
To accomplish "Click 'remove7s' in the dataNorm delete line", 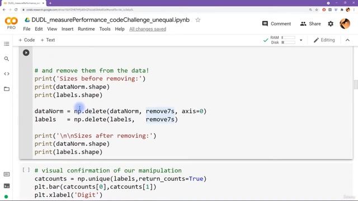I will click(x=160, y=111).
